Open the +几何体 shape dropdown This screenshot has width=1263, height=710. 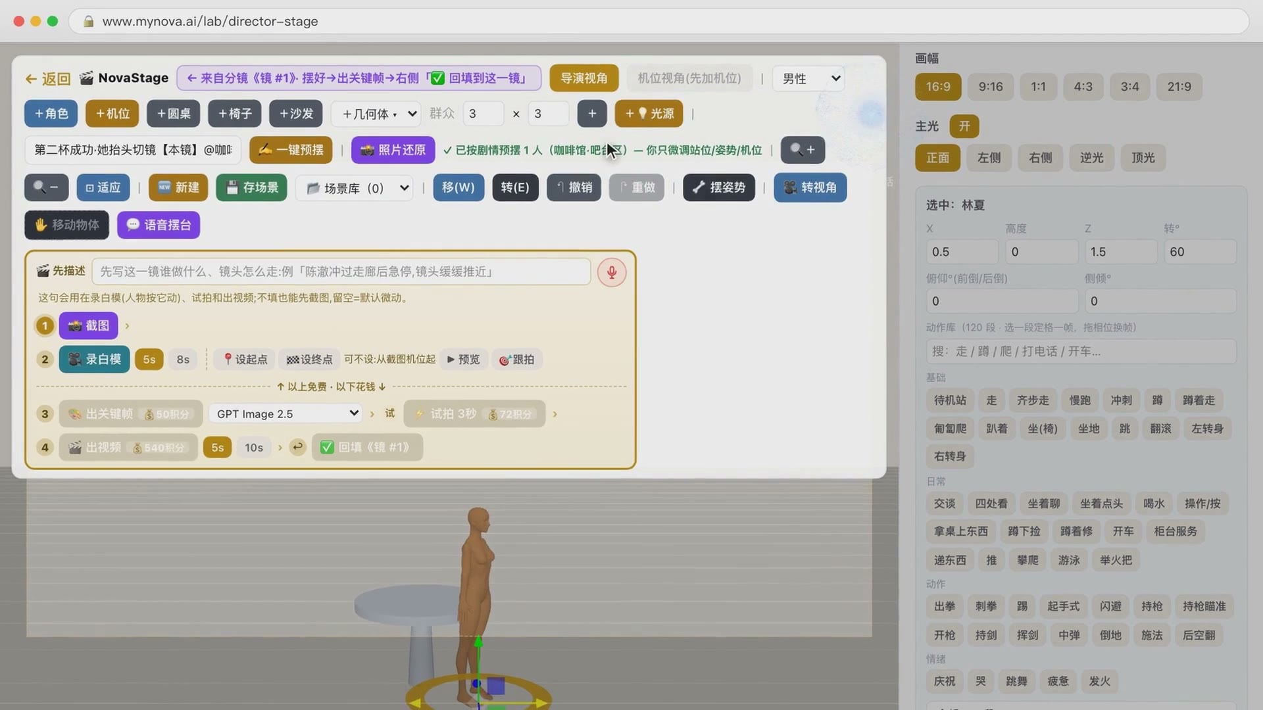point(376,114)
